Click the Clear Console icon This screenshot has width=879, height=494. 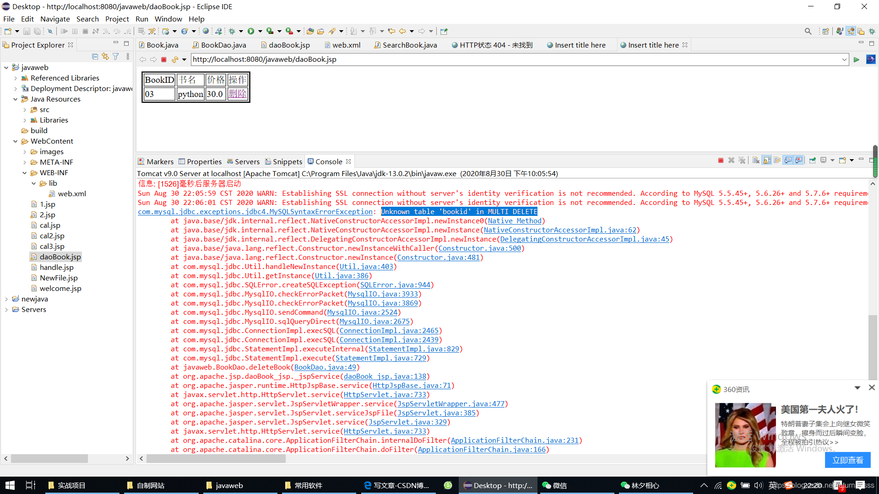click(756, 161)
